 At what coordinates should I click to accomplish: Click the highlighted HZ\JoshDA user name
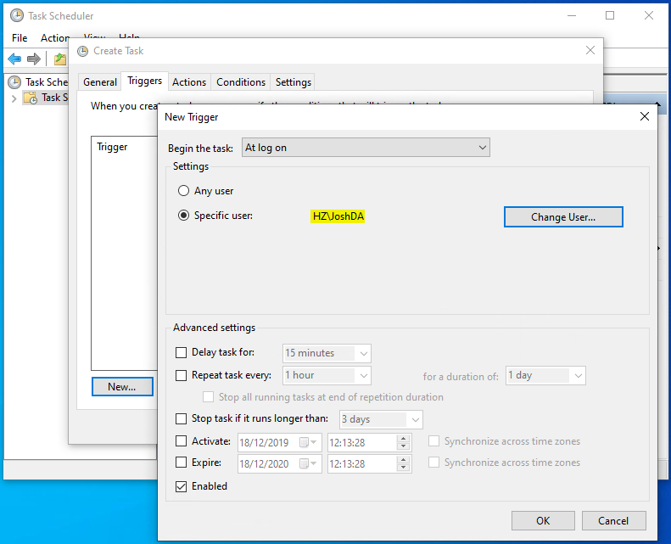338,216
